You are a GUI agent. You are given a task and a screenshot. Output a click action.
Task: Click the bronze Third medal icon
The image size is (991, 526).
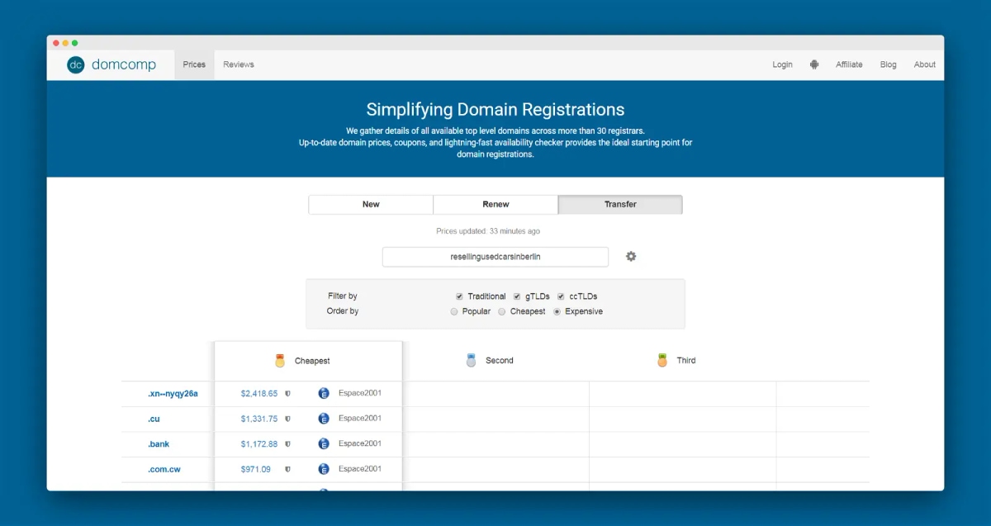tap(661, 360)
